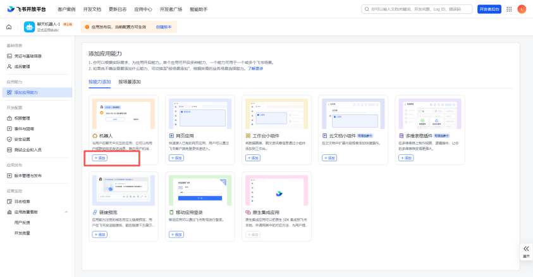Click the 权限管理 lock icon
533x277 pixels.
[9, 118]
